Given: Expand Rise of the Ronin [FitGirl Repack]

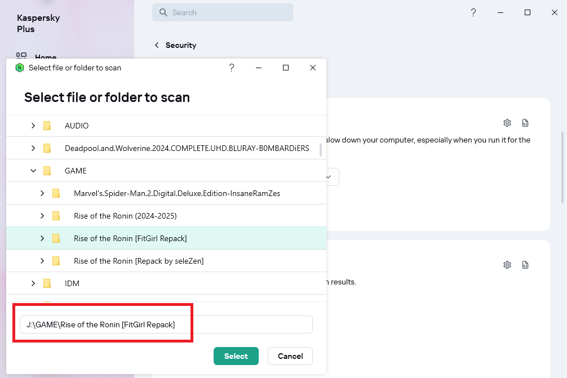Looking at the screenshot, I should [x=42, y=238].
